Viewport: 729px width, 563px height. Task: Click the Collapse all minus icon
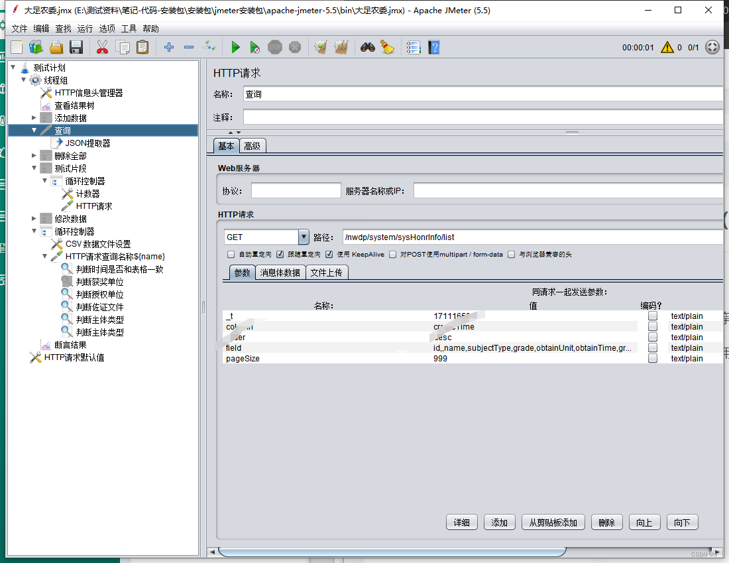pos(189,47)
